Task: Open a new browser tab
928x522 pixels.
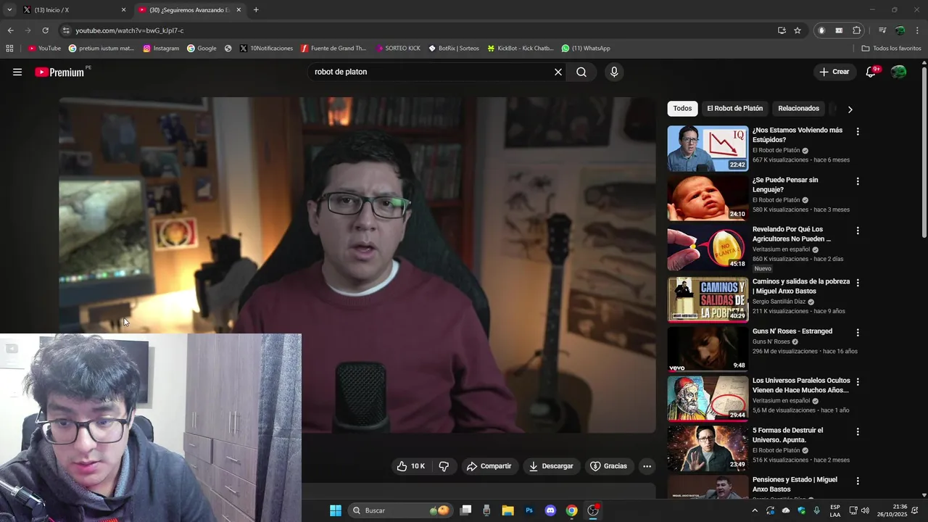Action: click(256, 10)
